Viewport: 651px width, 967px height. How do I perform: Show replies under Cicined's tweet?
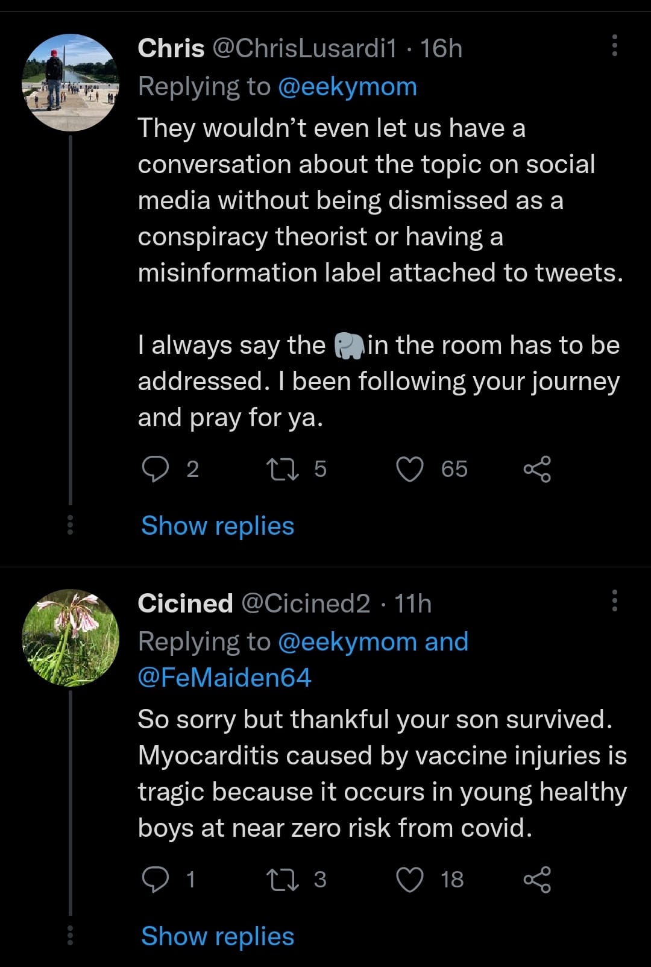coord(218,936)
